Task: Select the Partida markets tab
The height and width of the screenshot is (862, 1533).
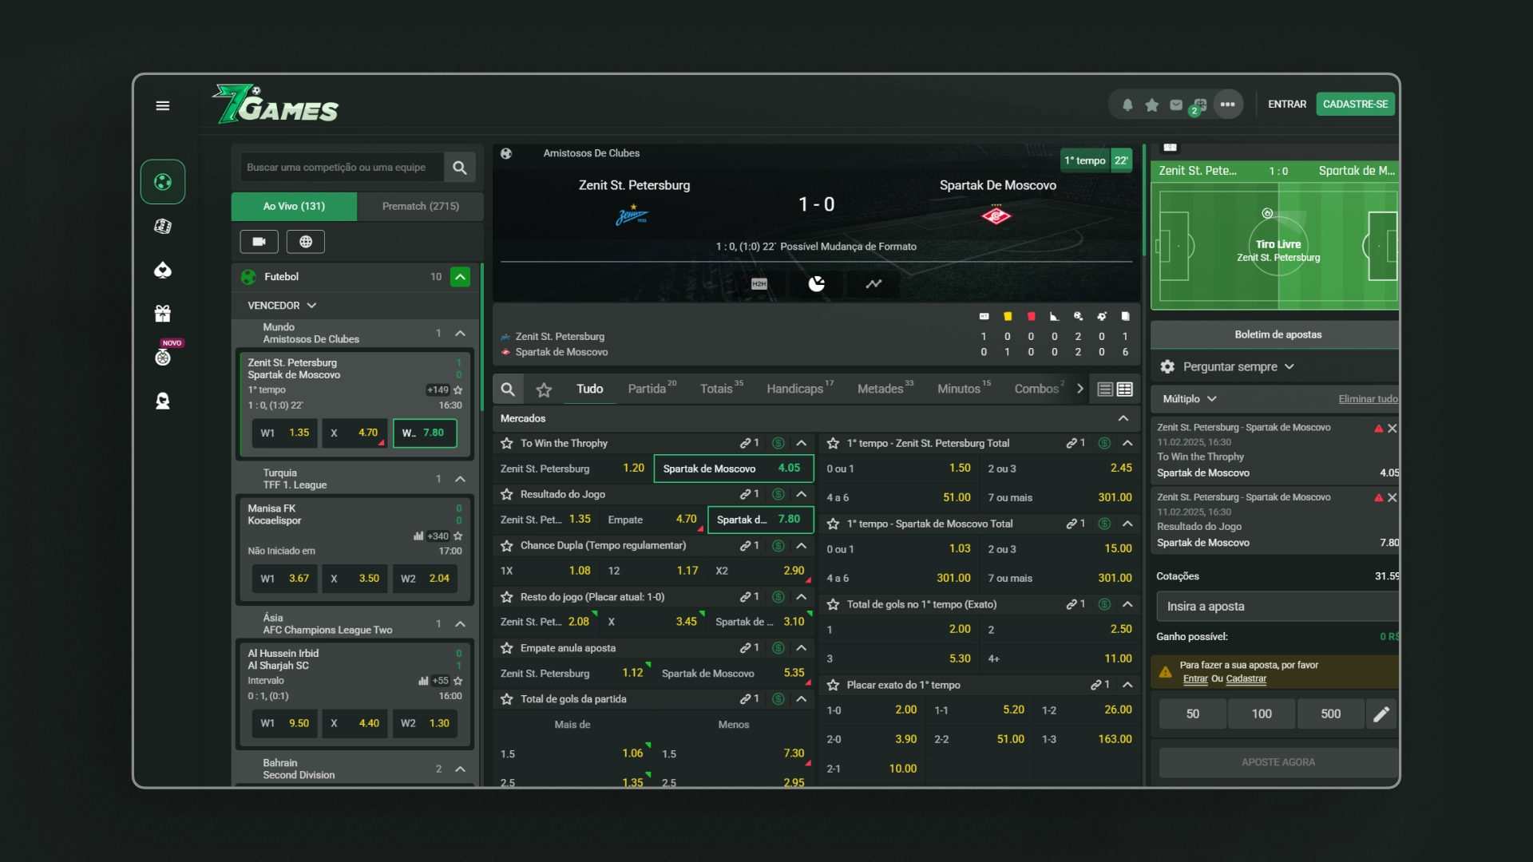Action: point(652,388)
